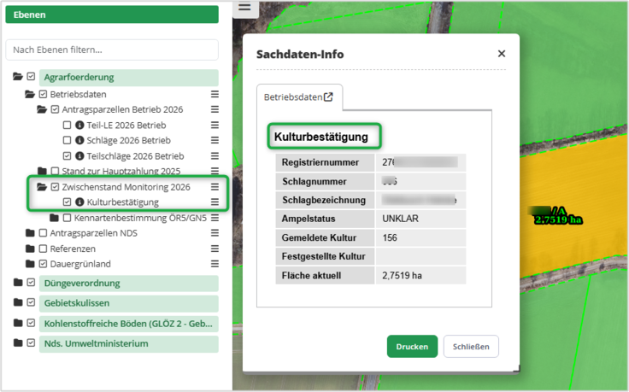Expand the Düngeverordnung folder

pyautogui.click(x=18, y=282)
